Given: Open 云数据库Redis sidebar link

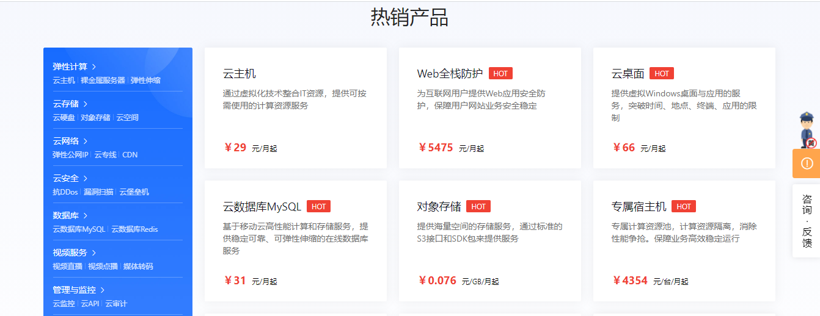Looking at the screenshot, I should (134, 229).
